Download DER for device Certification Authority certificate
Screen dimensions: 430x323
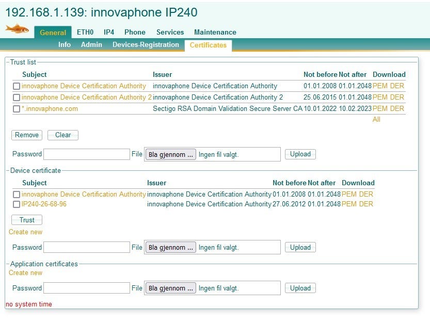[366, 194]
